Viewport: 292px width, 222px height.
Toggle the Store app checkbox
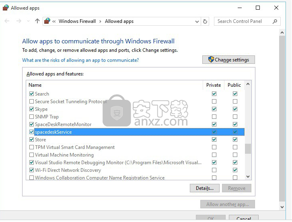(x=31, y=139)
